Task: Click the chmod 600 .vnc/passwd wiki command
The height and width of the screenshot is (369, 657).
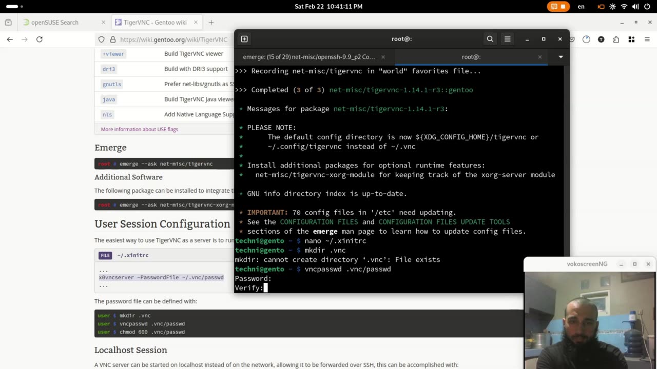Action: click(x=152, y=332)
